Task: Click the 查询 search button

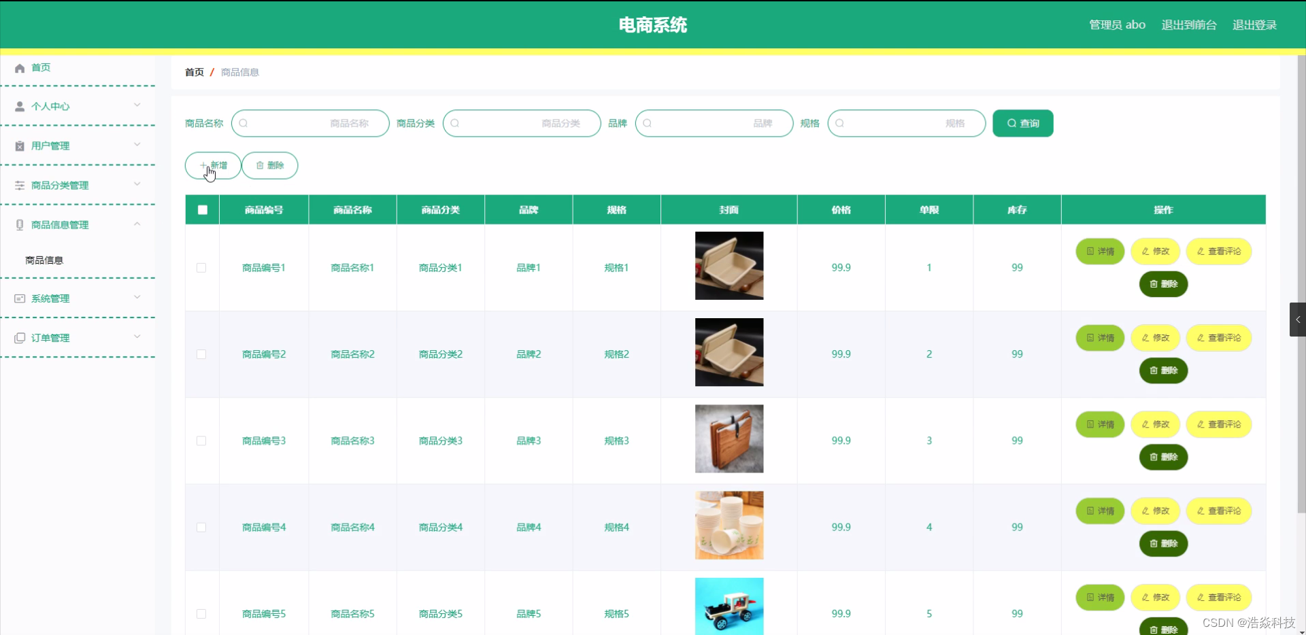Action: pyautogui.click(x=1022, y=123)
